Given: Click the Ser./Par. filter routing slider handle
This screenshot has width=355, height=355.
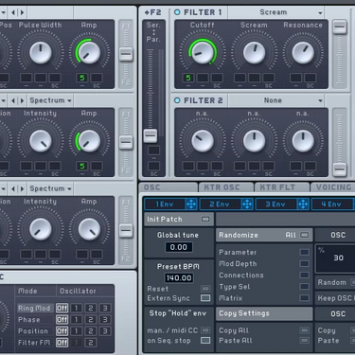Looking at the screenshot, I should pyautogui.click(x=151, y=136).
